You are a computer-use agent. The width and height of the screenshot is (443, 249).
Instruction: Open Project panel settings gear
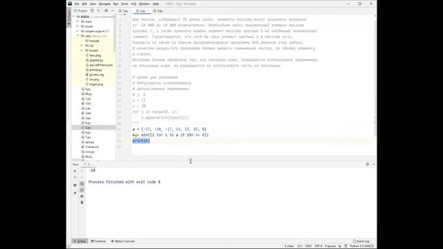click(106, 11)
